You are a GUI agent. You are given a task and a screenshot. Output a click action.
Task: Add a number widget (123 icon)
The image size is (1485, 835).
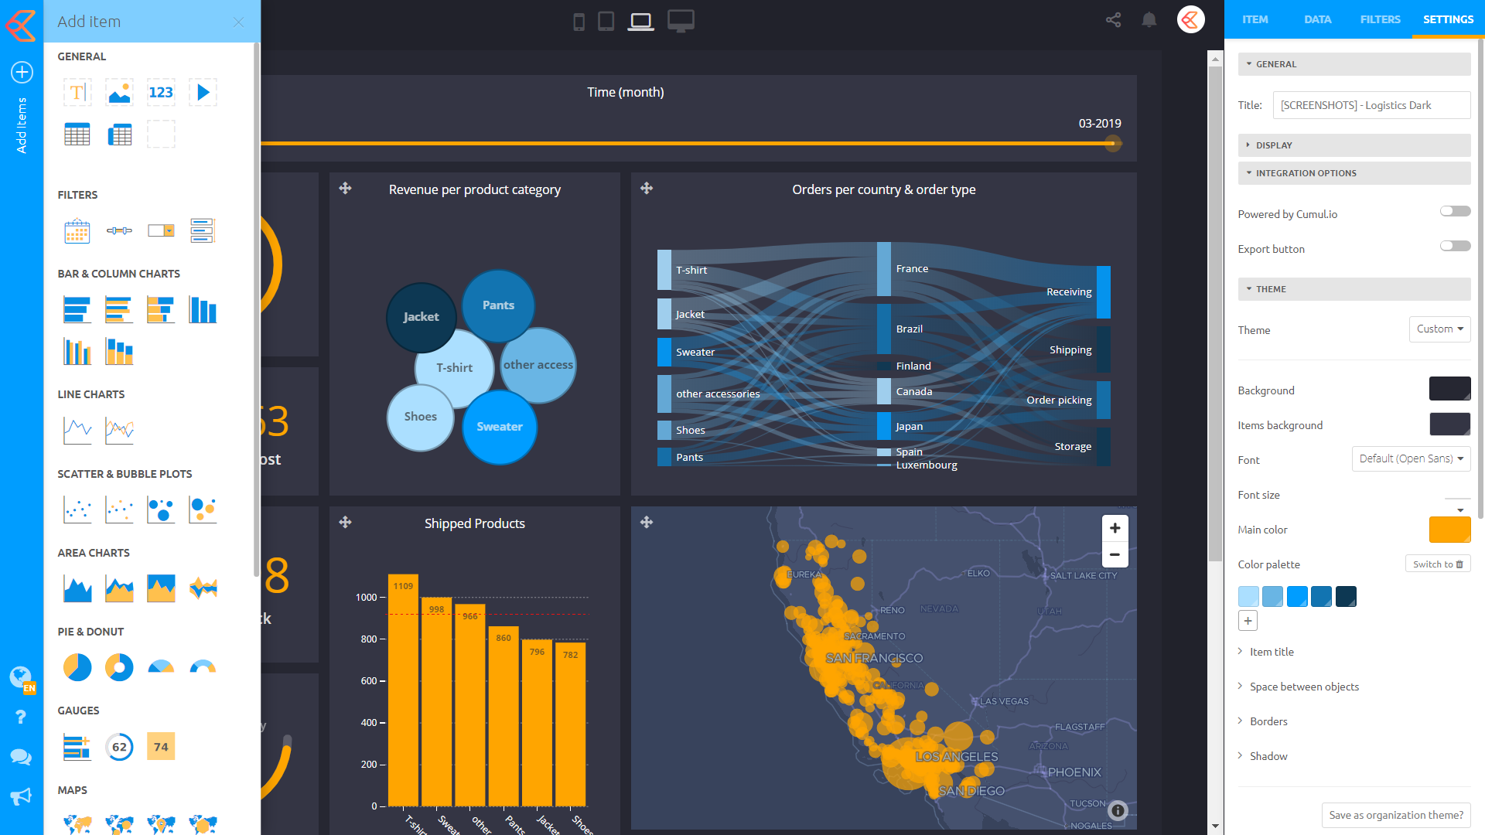click(161, 93)
